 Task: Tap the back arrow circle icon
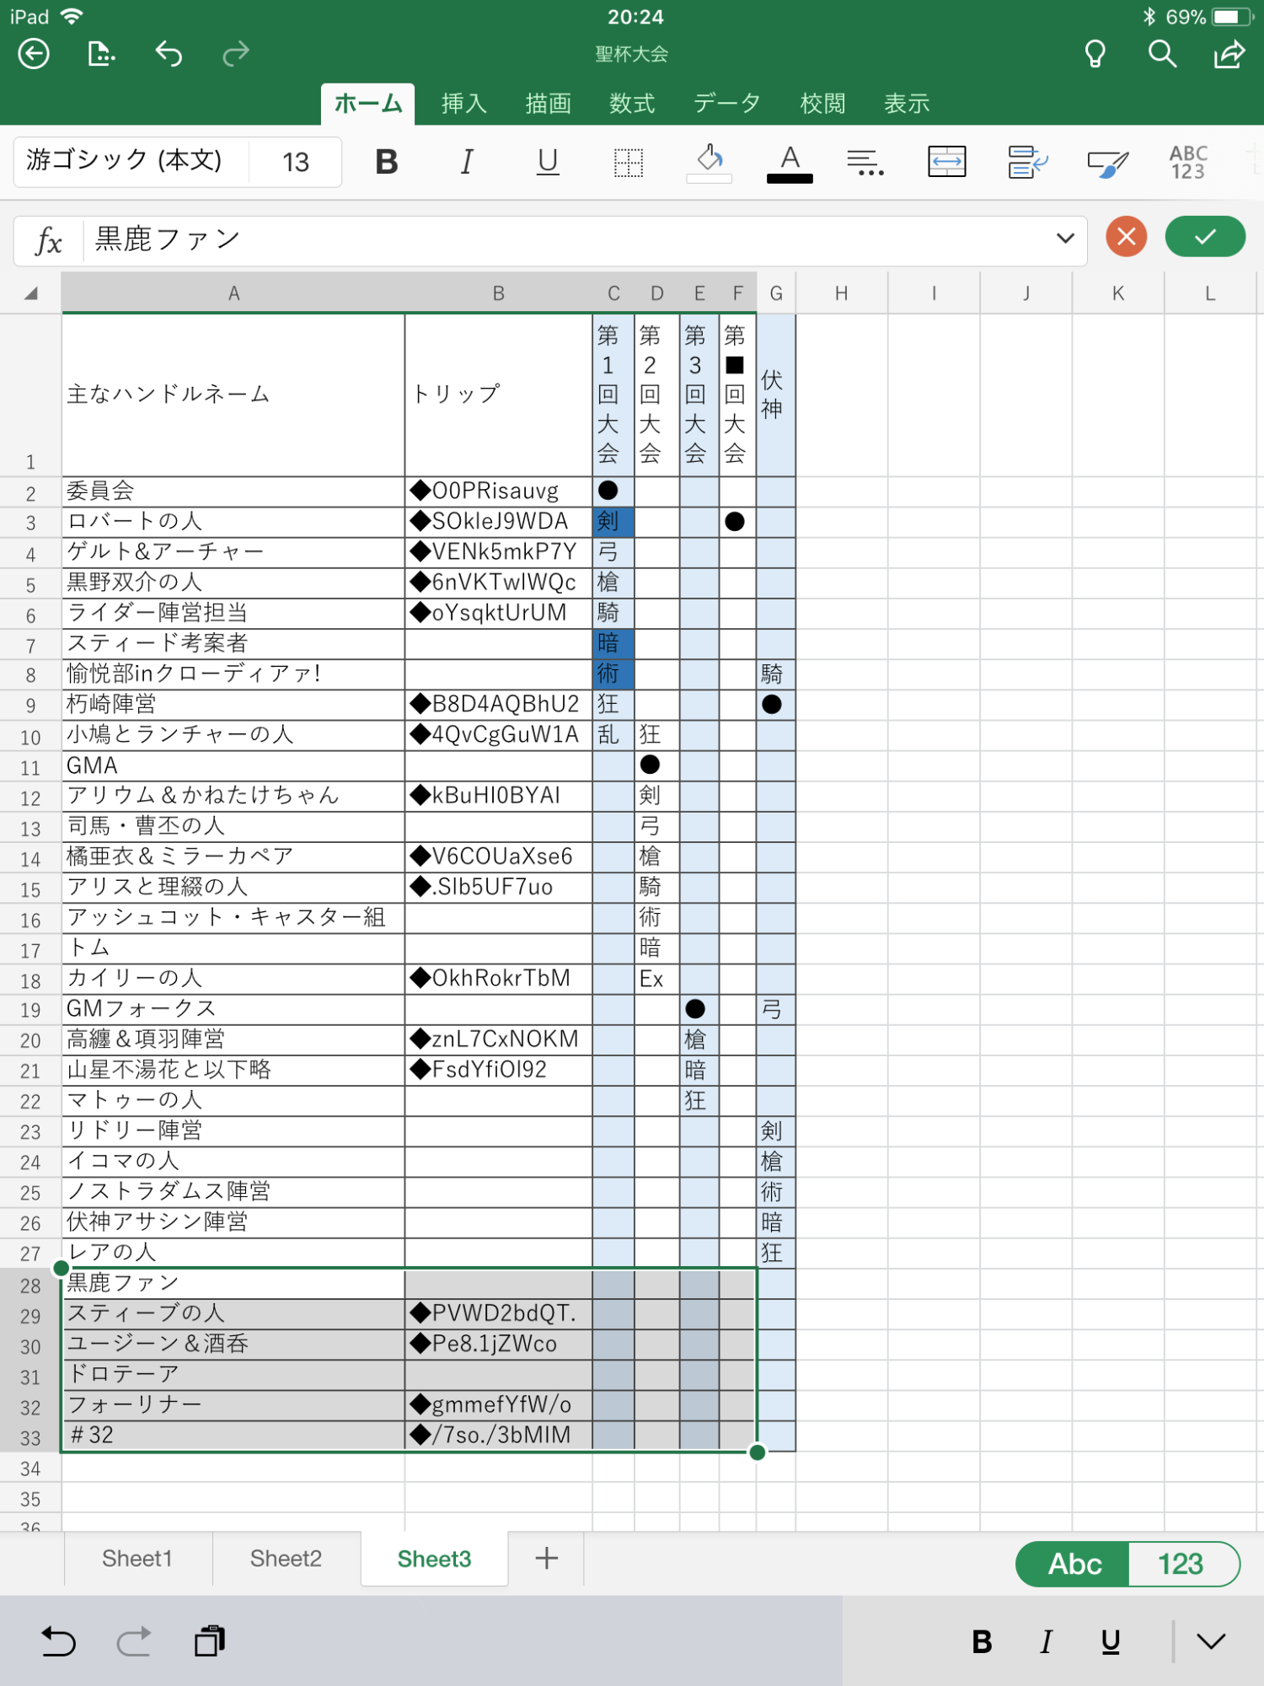[34, 54]
